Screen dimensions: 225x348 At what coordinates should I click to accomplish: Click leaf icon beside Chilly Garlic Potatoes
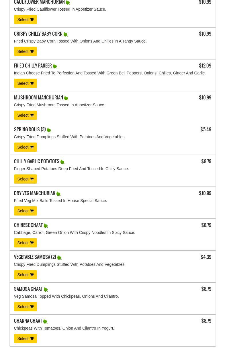(62, 162)
